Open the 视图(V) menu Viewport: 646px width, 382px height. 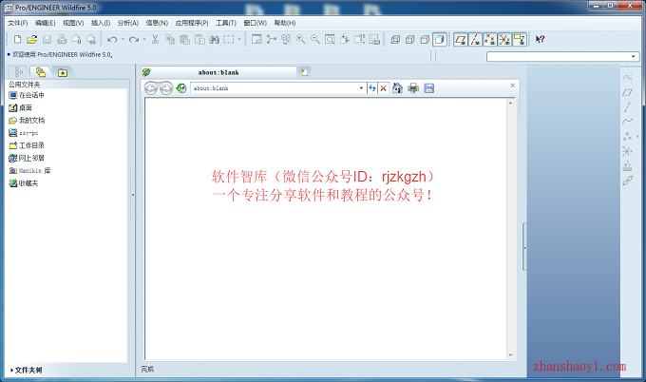point(73,23)
